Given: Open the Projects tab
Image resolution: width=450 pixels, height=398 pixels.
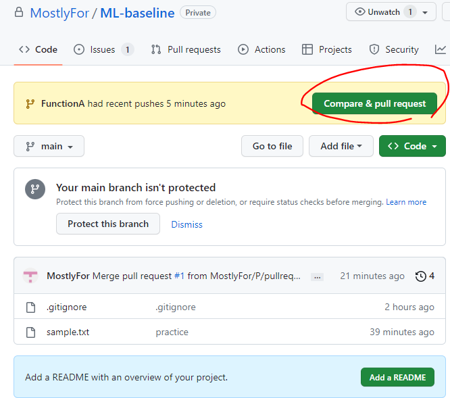Looking at the screenshot, I should pos(327,49).
